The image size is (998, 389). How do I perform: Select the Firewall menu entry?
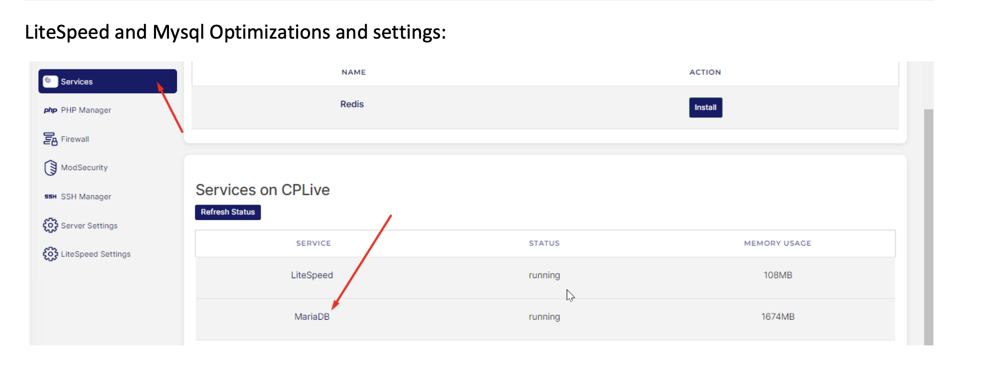pyautogui.click(x=75, y=139)
